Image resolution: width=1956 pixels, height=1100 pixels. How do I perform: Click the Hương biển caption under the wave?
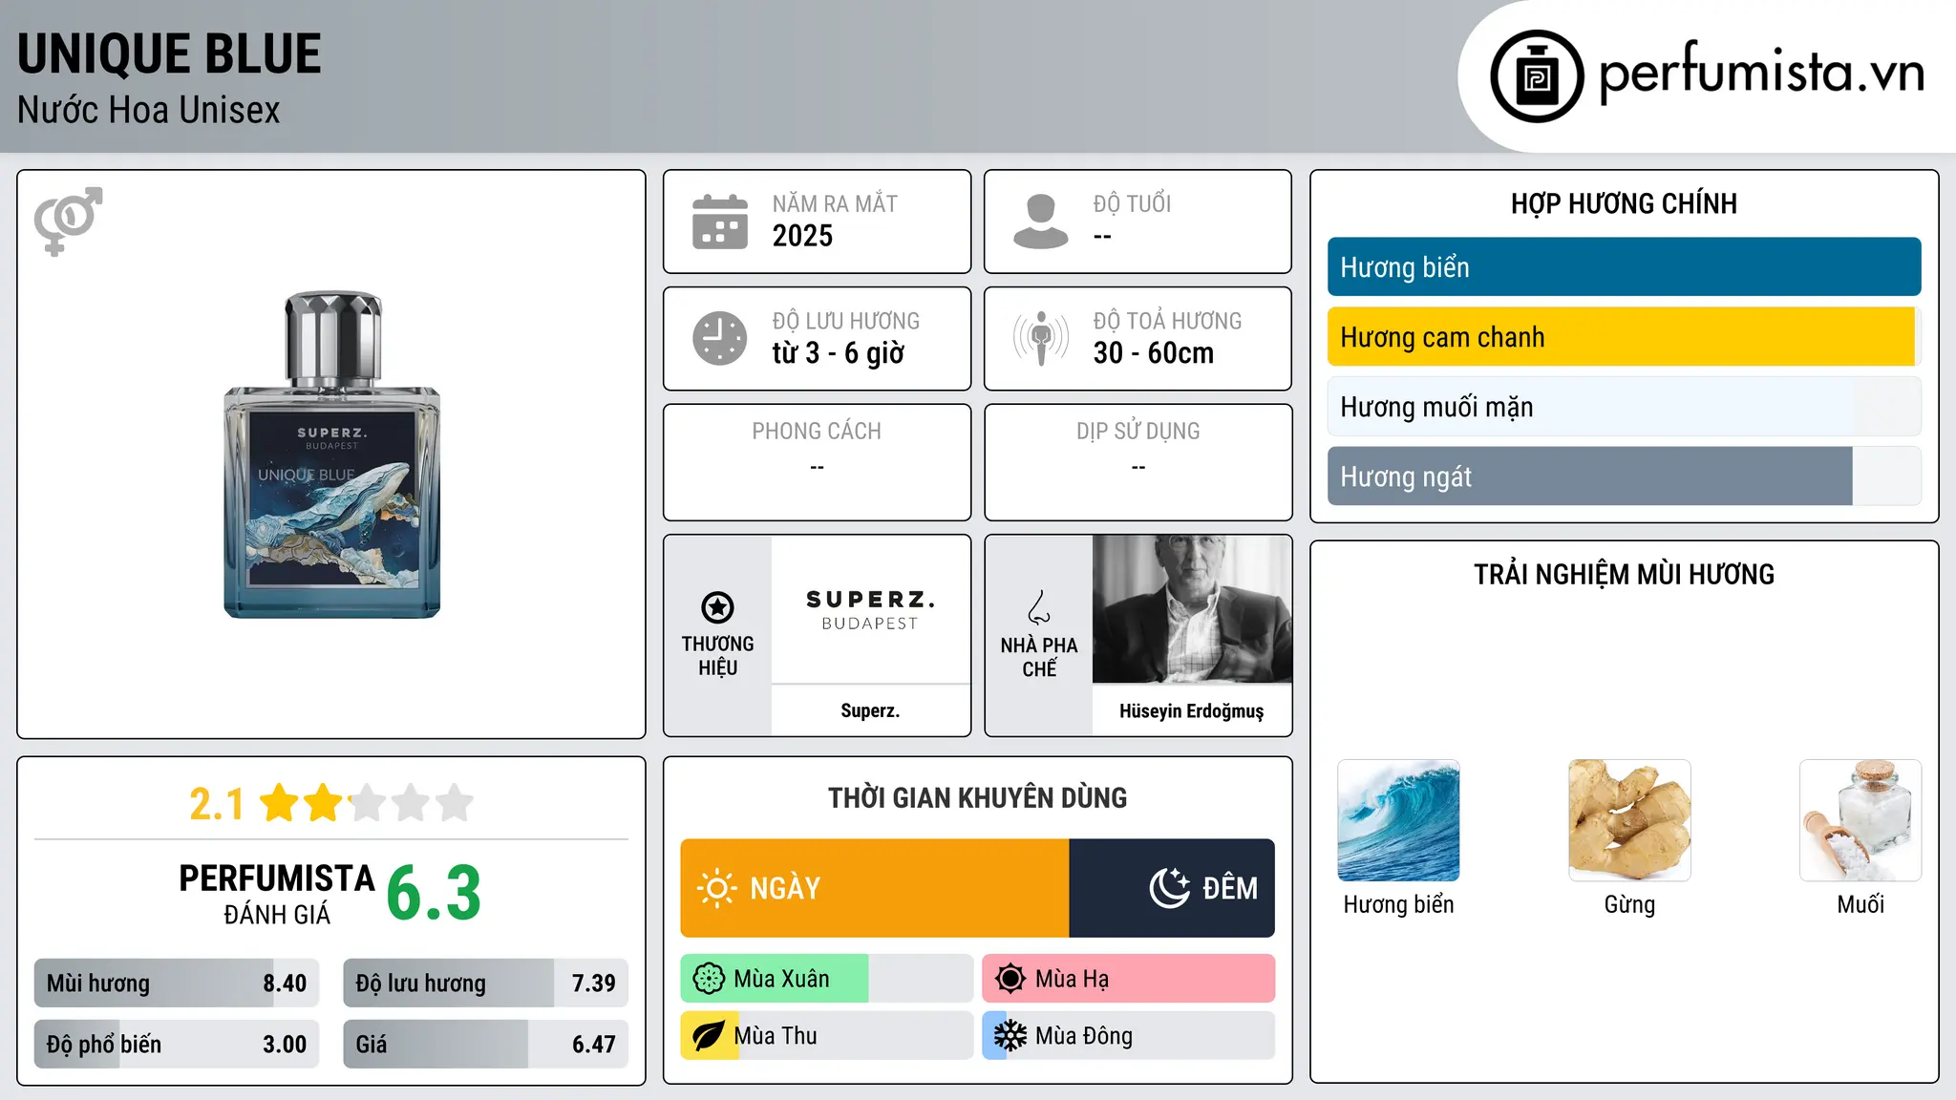click(1398, 904)
